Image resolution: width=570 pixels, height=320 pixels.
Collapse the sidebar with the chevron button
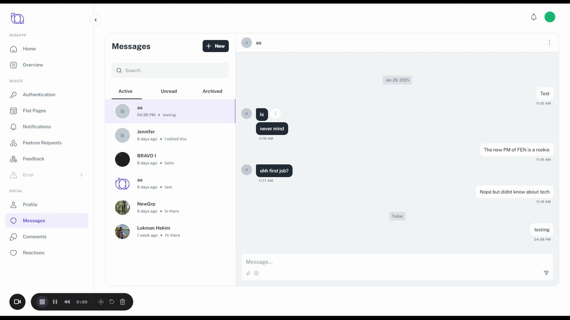pyautogui.click(x=95, y=20)
